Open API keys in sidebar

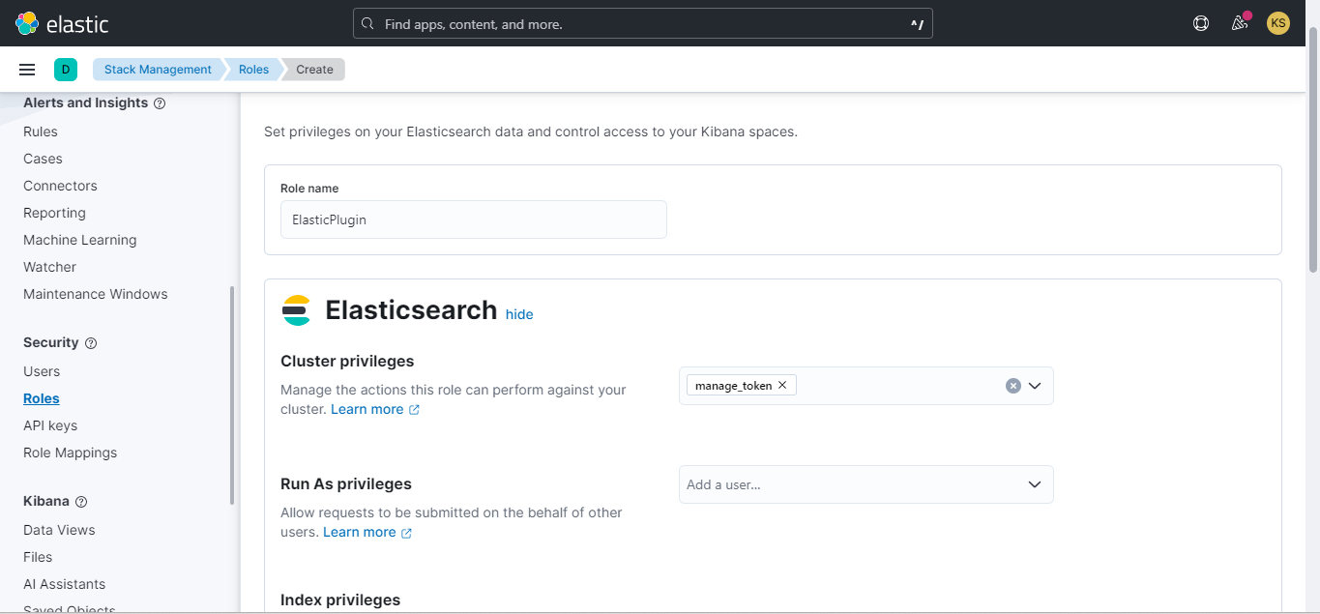point(50,425)
